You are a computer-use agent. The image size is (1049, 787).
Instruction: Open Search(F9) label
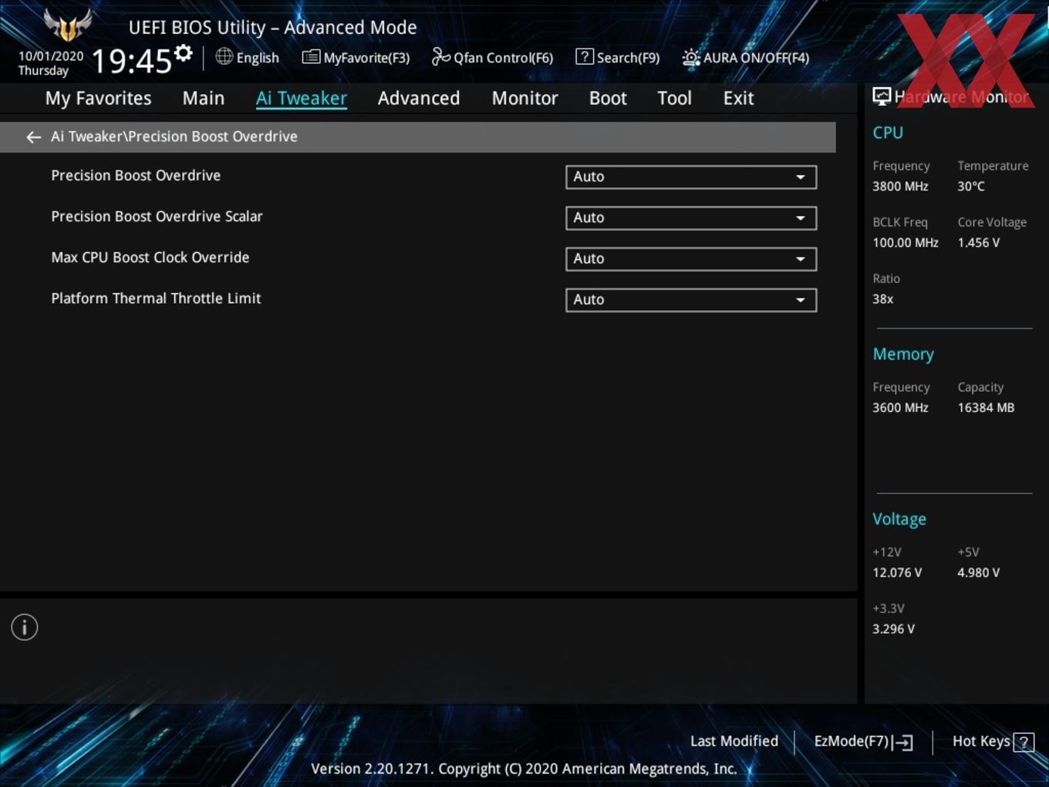[628, 58]
